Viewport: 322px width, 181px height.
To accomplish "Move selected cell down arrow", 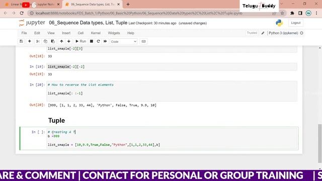I will tap(69, 41).
